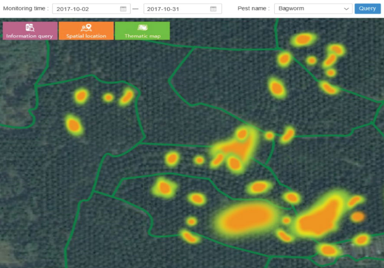
Task: Open the calendar picker for start date 2017-10-02
Action: point(123,9)
